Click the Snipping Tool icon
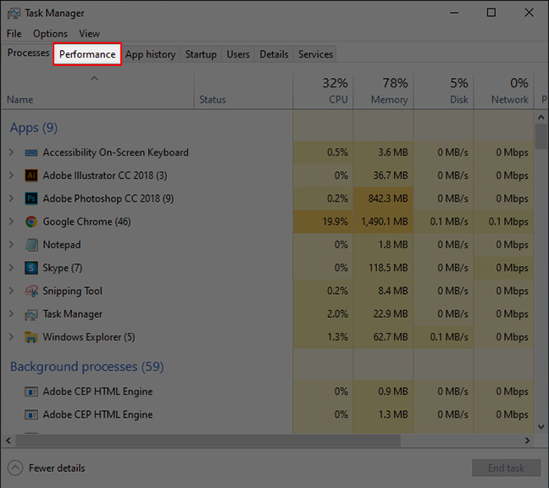Screen dimensions: 549x488 [31, 291]
